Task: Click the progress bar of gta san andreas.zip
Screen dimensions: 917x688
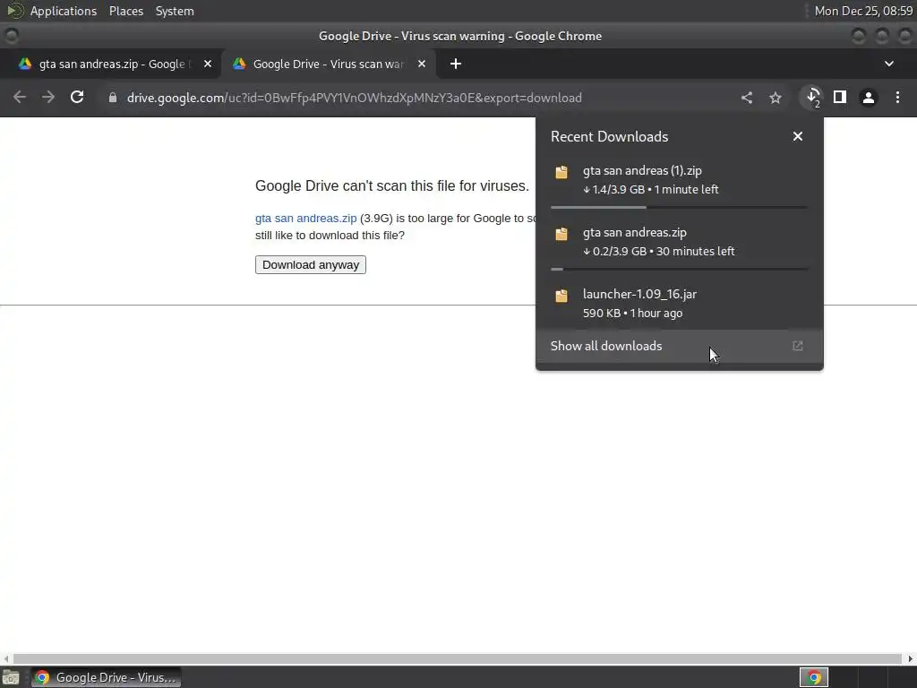Action: (x=680, y=269)
